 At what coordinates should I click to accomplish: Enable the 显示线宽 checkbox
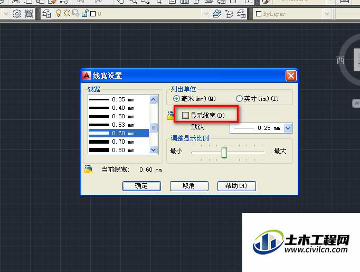[185, 115]
